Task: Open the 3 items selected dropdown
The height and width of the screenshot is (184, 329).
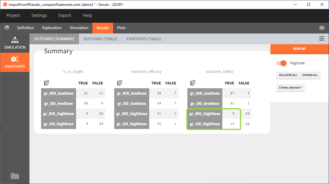Action: coord(290,88)
